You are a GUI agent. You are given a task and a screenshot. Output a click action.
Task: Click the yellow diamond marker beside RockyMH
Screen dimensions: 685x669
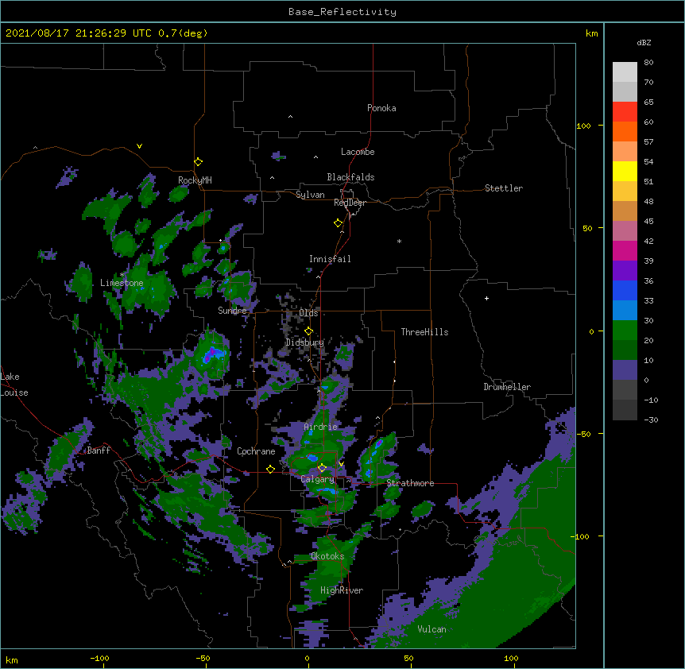tap(198, 162)
